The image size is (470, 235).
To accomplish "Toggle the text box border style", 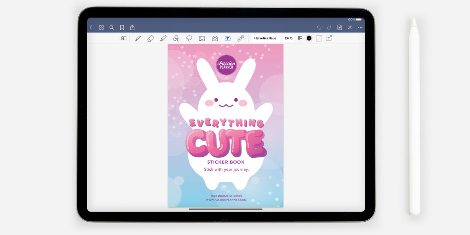I will (318, 38).
